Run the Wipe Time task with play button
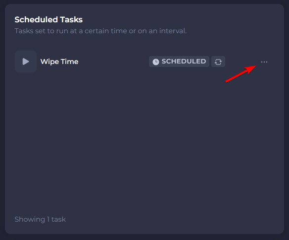Screen dimensions: 289x240 pyautogui.click(x=26, y=61)
